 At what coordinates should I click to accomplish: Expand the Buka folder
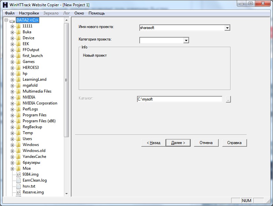click(x=12, y=32)
